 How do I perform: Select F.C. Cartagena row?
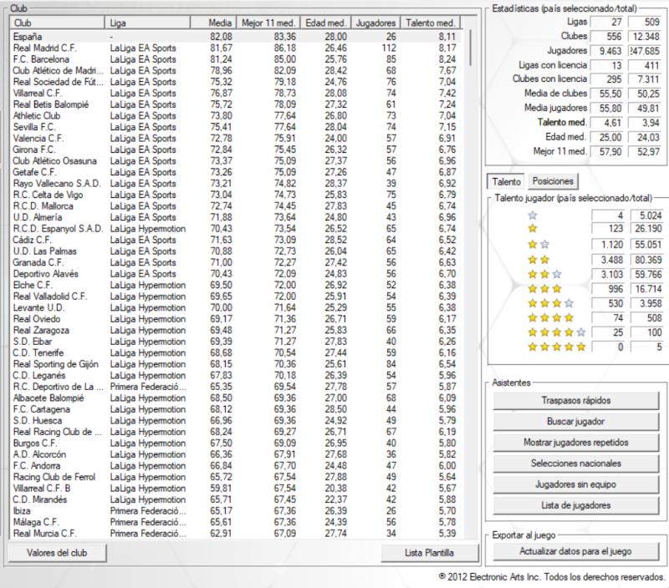coord(237,409)
